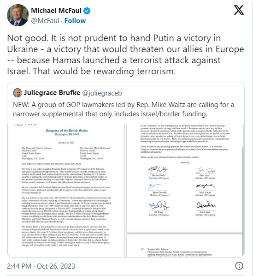This screenshot has width=253, height=276.
Task: Open the @McFaul handle link
Action: 45,21
